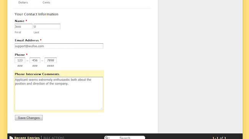Viewport: 249px width, 139px height.
Task: Click the Last name input field
Action: tap(47, 26)
